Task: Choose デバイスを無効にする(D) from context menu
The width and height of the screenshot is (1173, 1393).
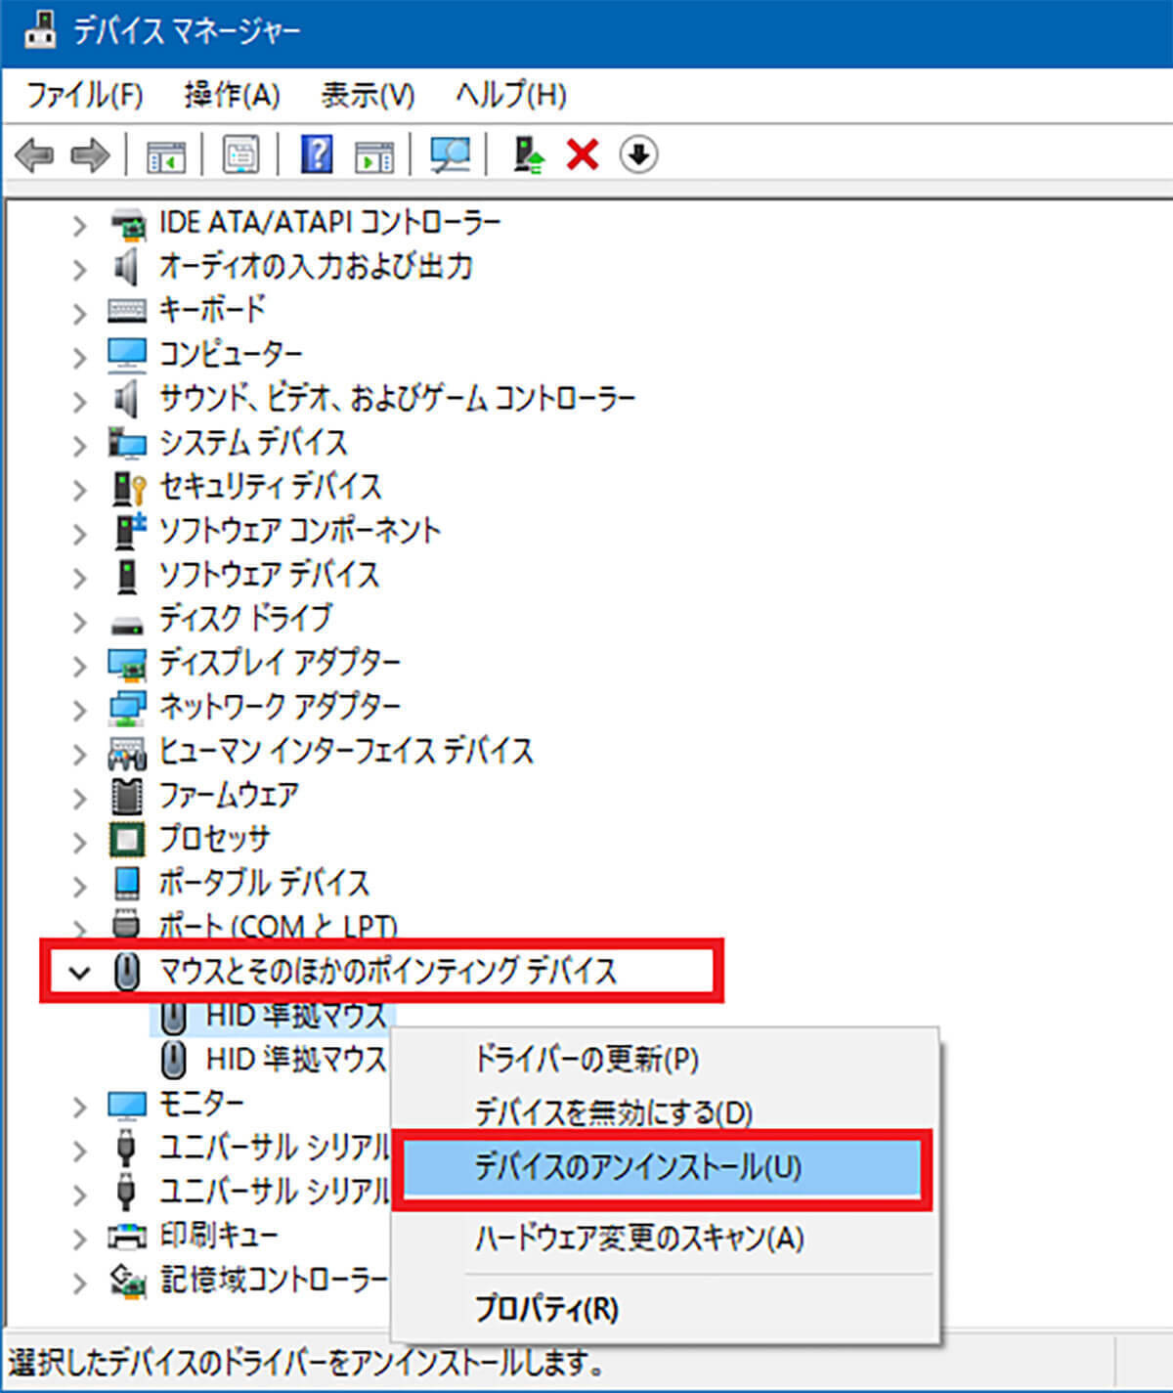Action: pyautogui.click(x=613, y=1112)
